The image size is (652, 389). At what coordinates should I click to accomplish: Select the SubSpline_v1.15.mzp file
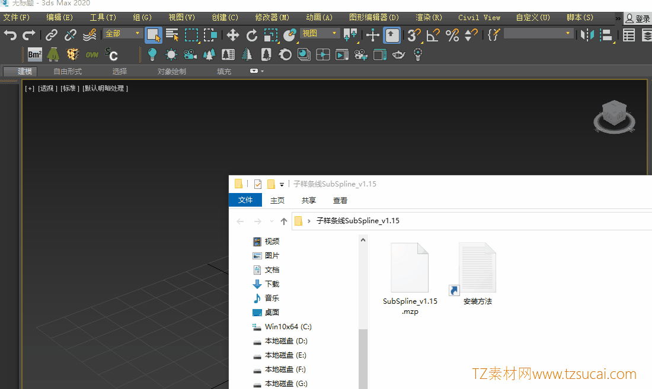(410, 279)
